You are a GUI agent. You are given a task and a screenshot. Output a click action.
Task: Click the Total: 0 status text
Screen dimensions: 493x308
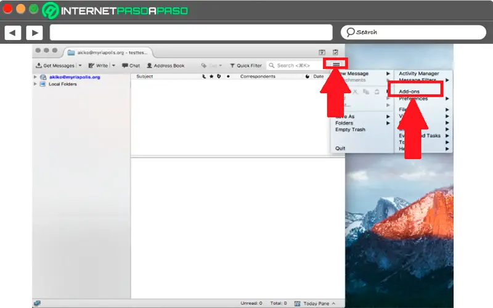279,303
